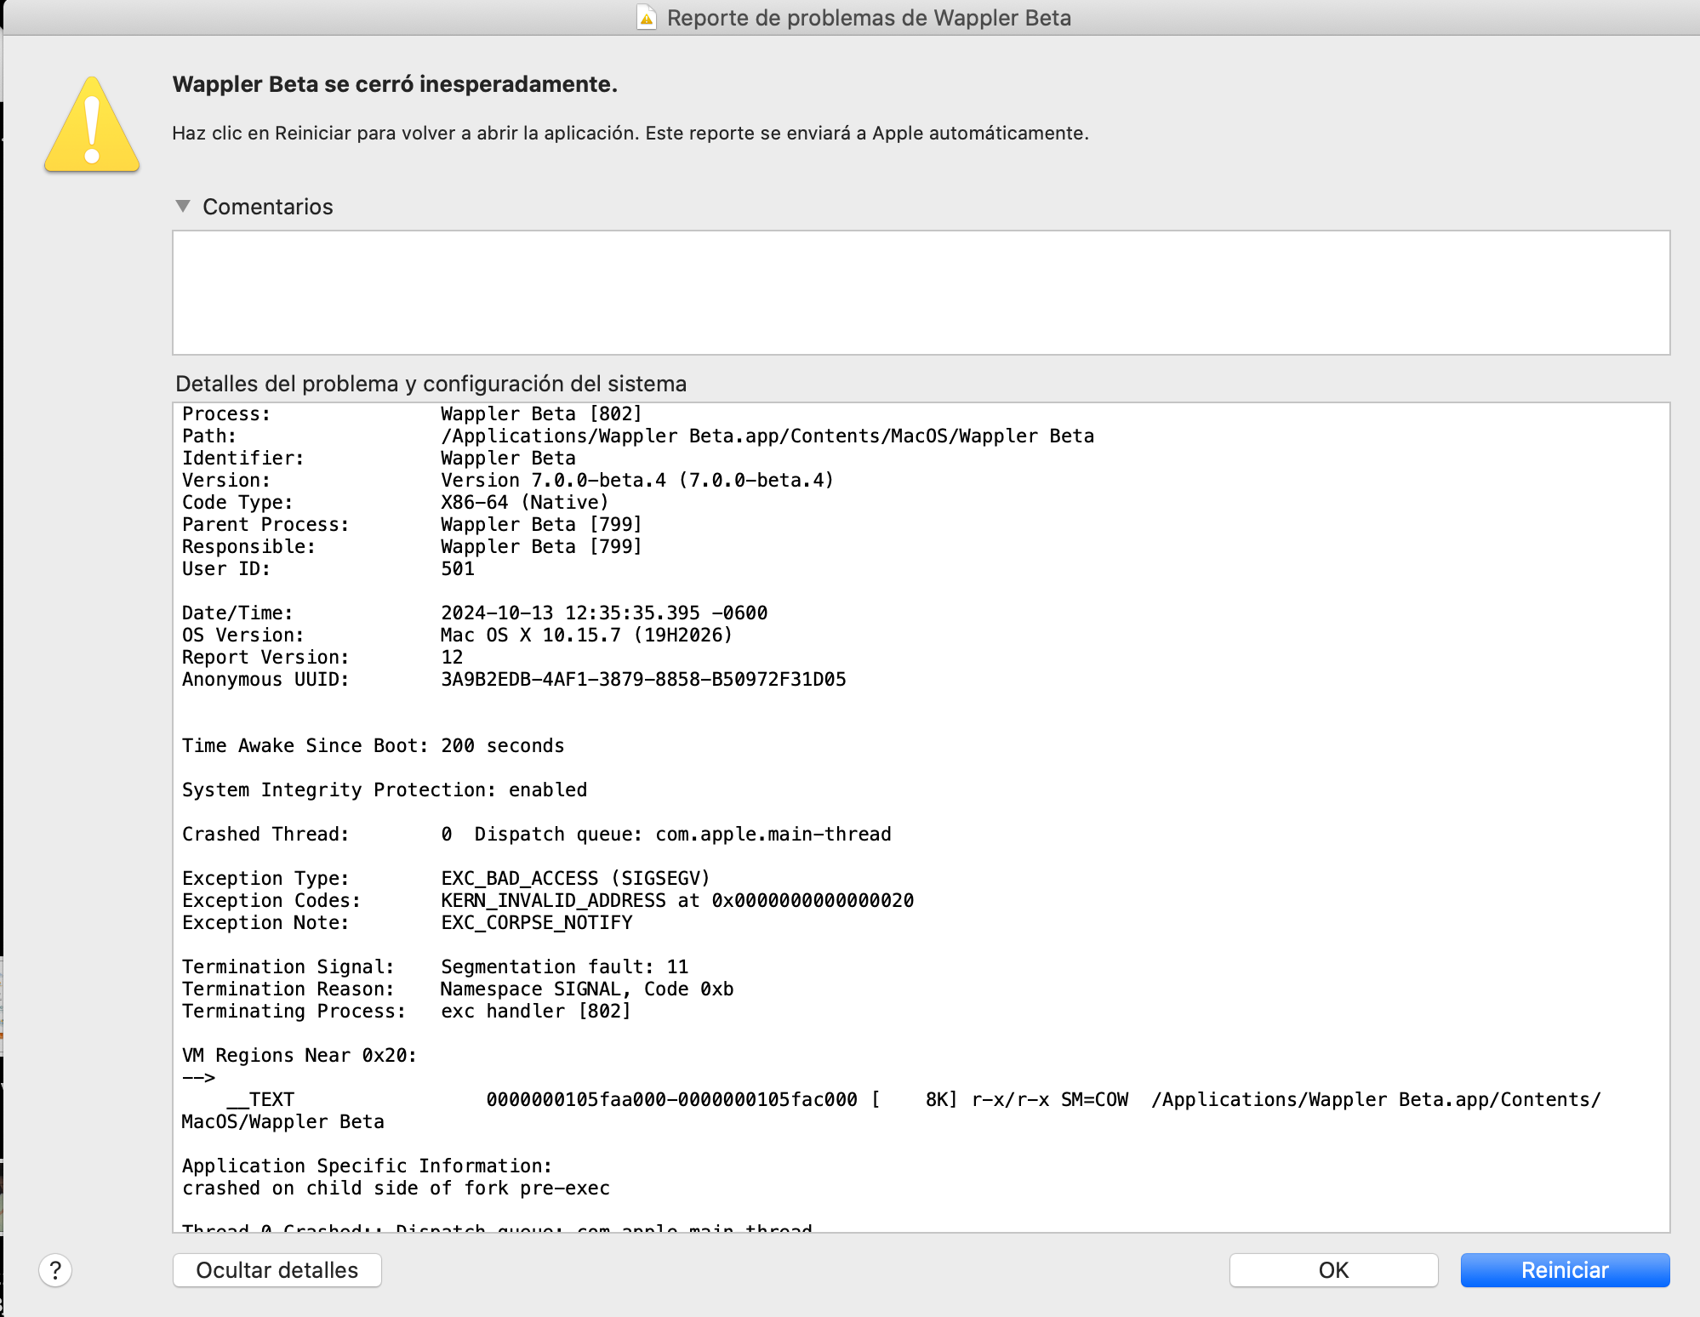Click the Comentarios section label
This screenshot has width=1700, height=1317.
267,207
